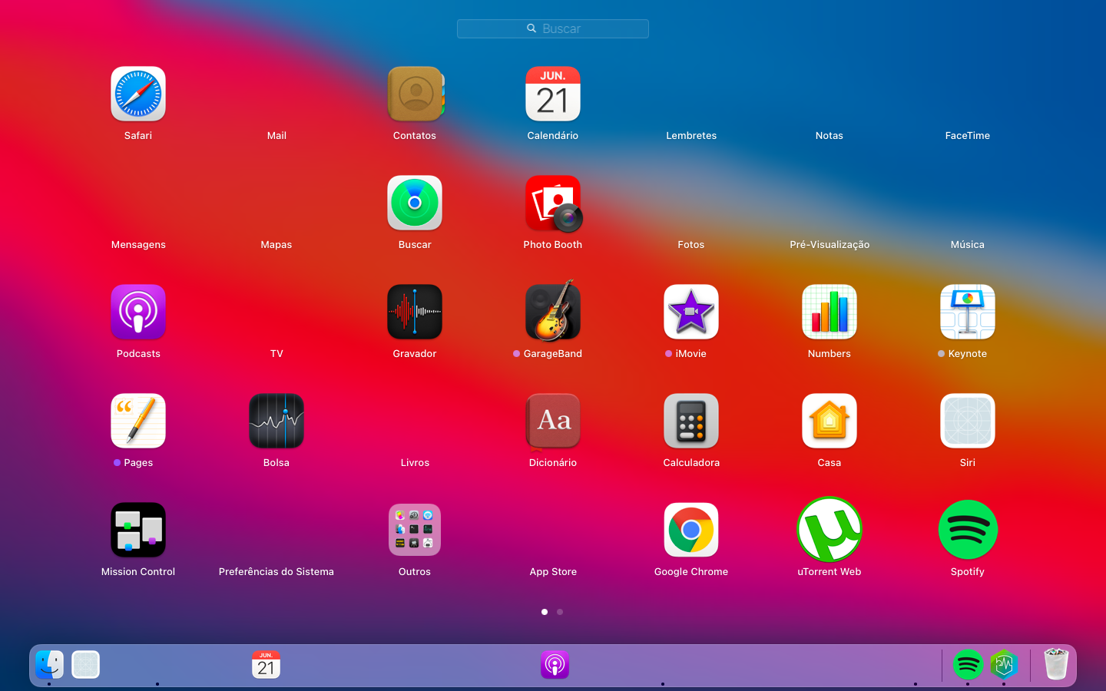
Task: Open the iMovie app
Action: 691,312
